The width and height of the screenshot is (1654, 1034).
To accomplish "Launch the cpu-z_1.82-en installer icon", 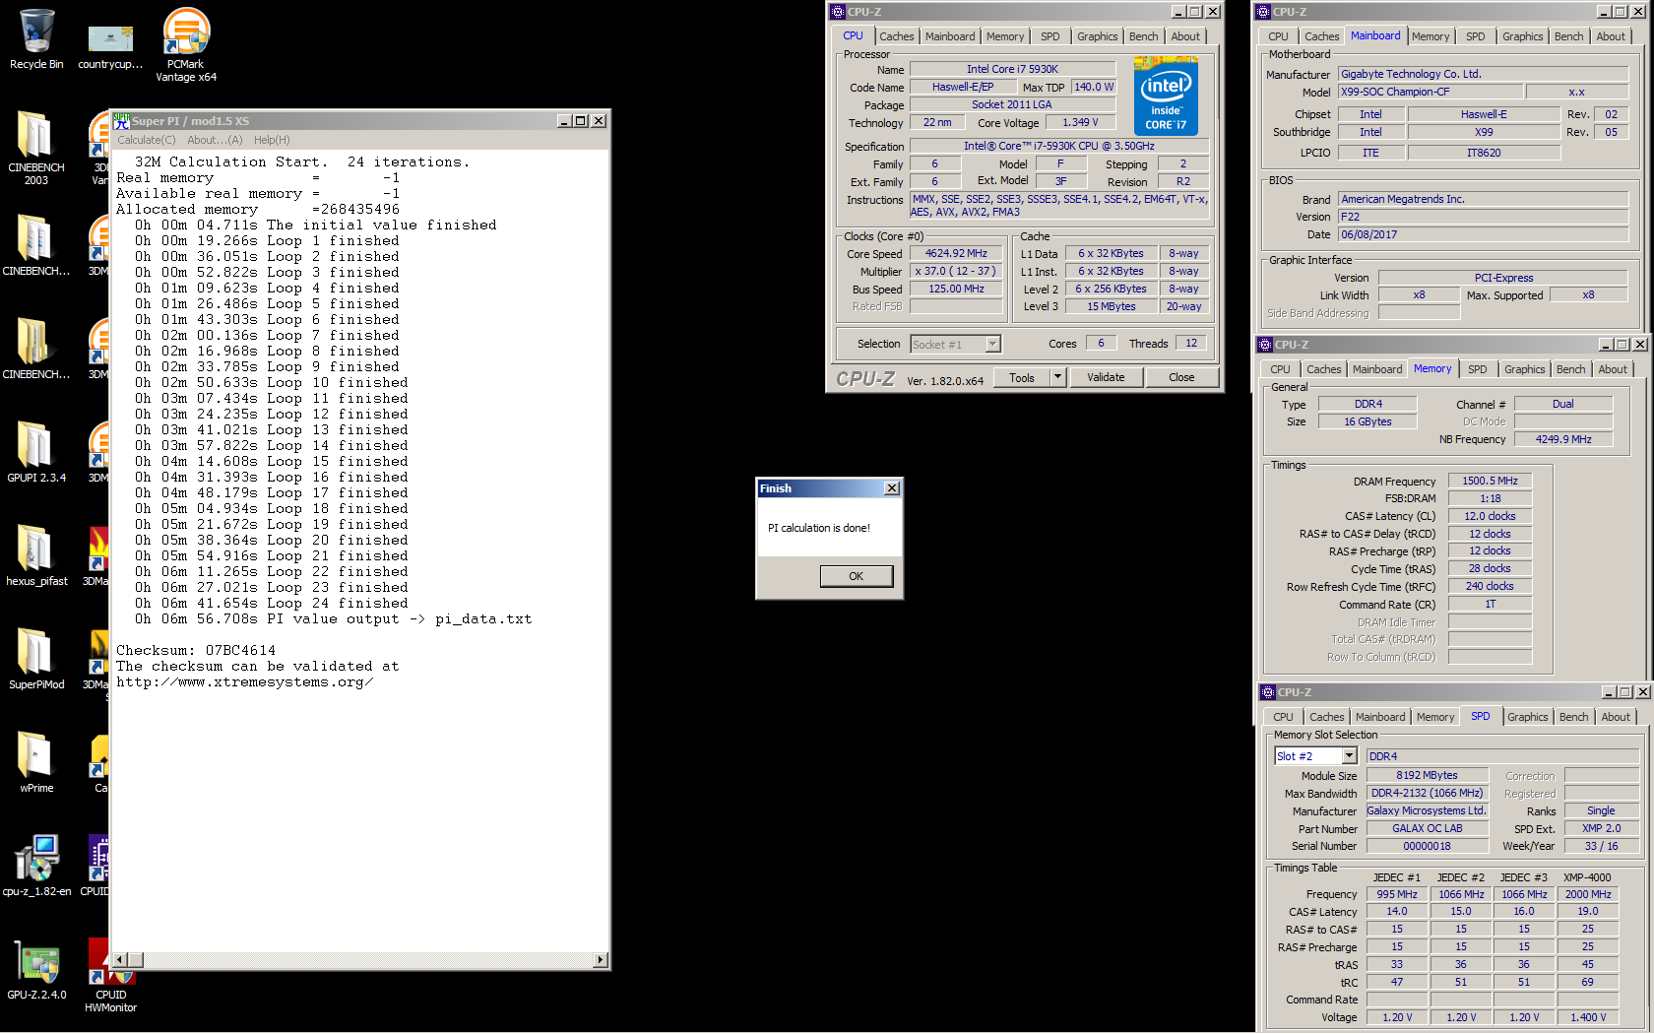I will pyautogui.click(x=36, y=867).
